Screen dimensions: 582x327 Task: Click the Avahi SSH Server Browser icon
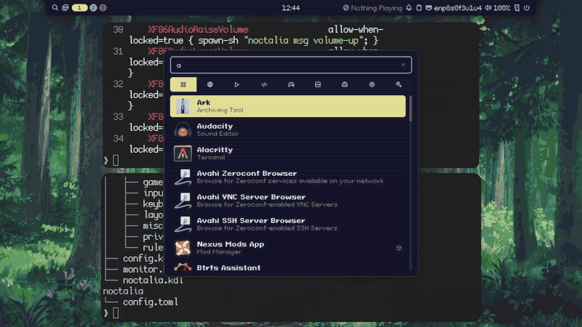pyautogui.click(x=183, y=225)
